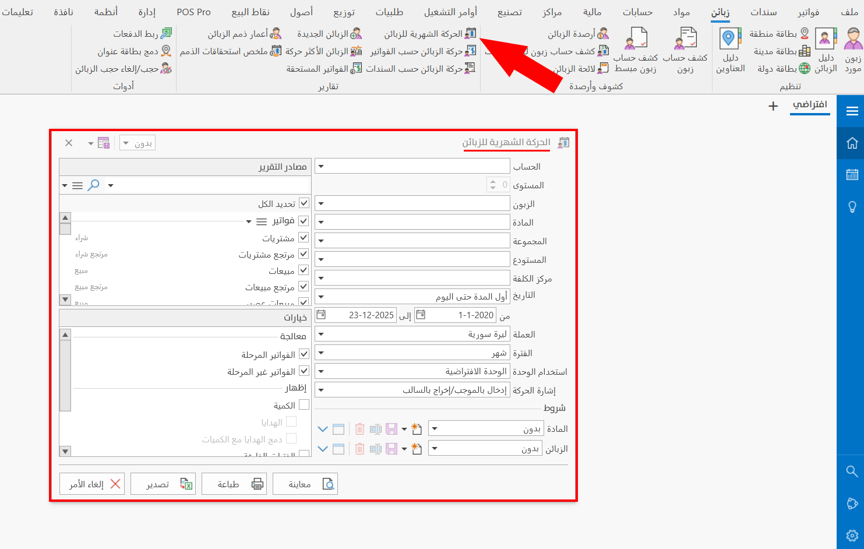Open the settings gear in the right sidebar
864x549 pixels.
851,535
